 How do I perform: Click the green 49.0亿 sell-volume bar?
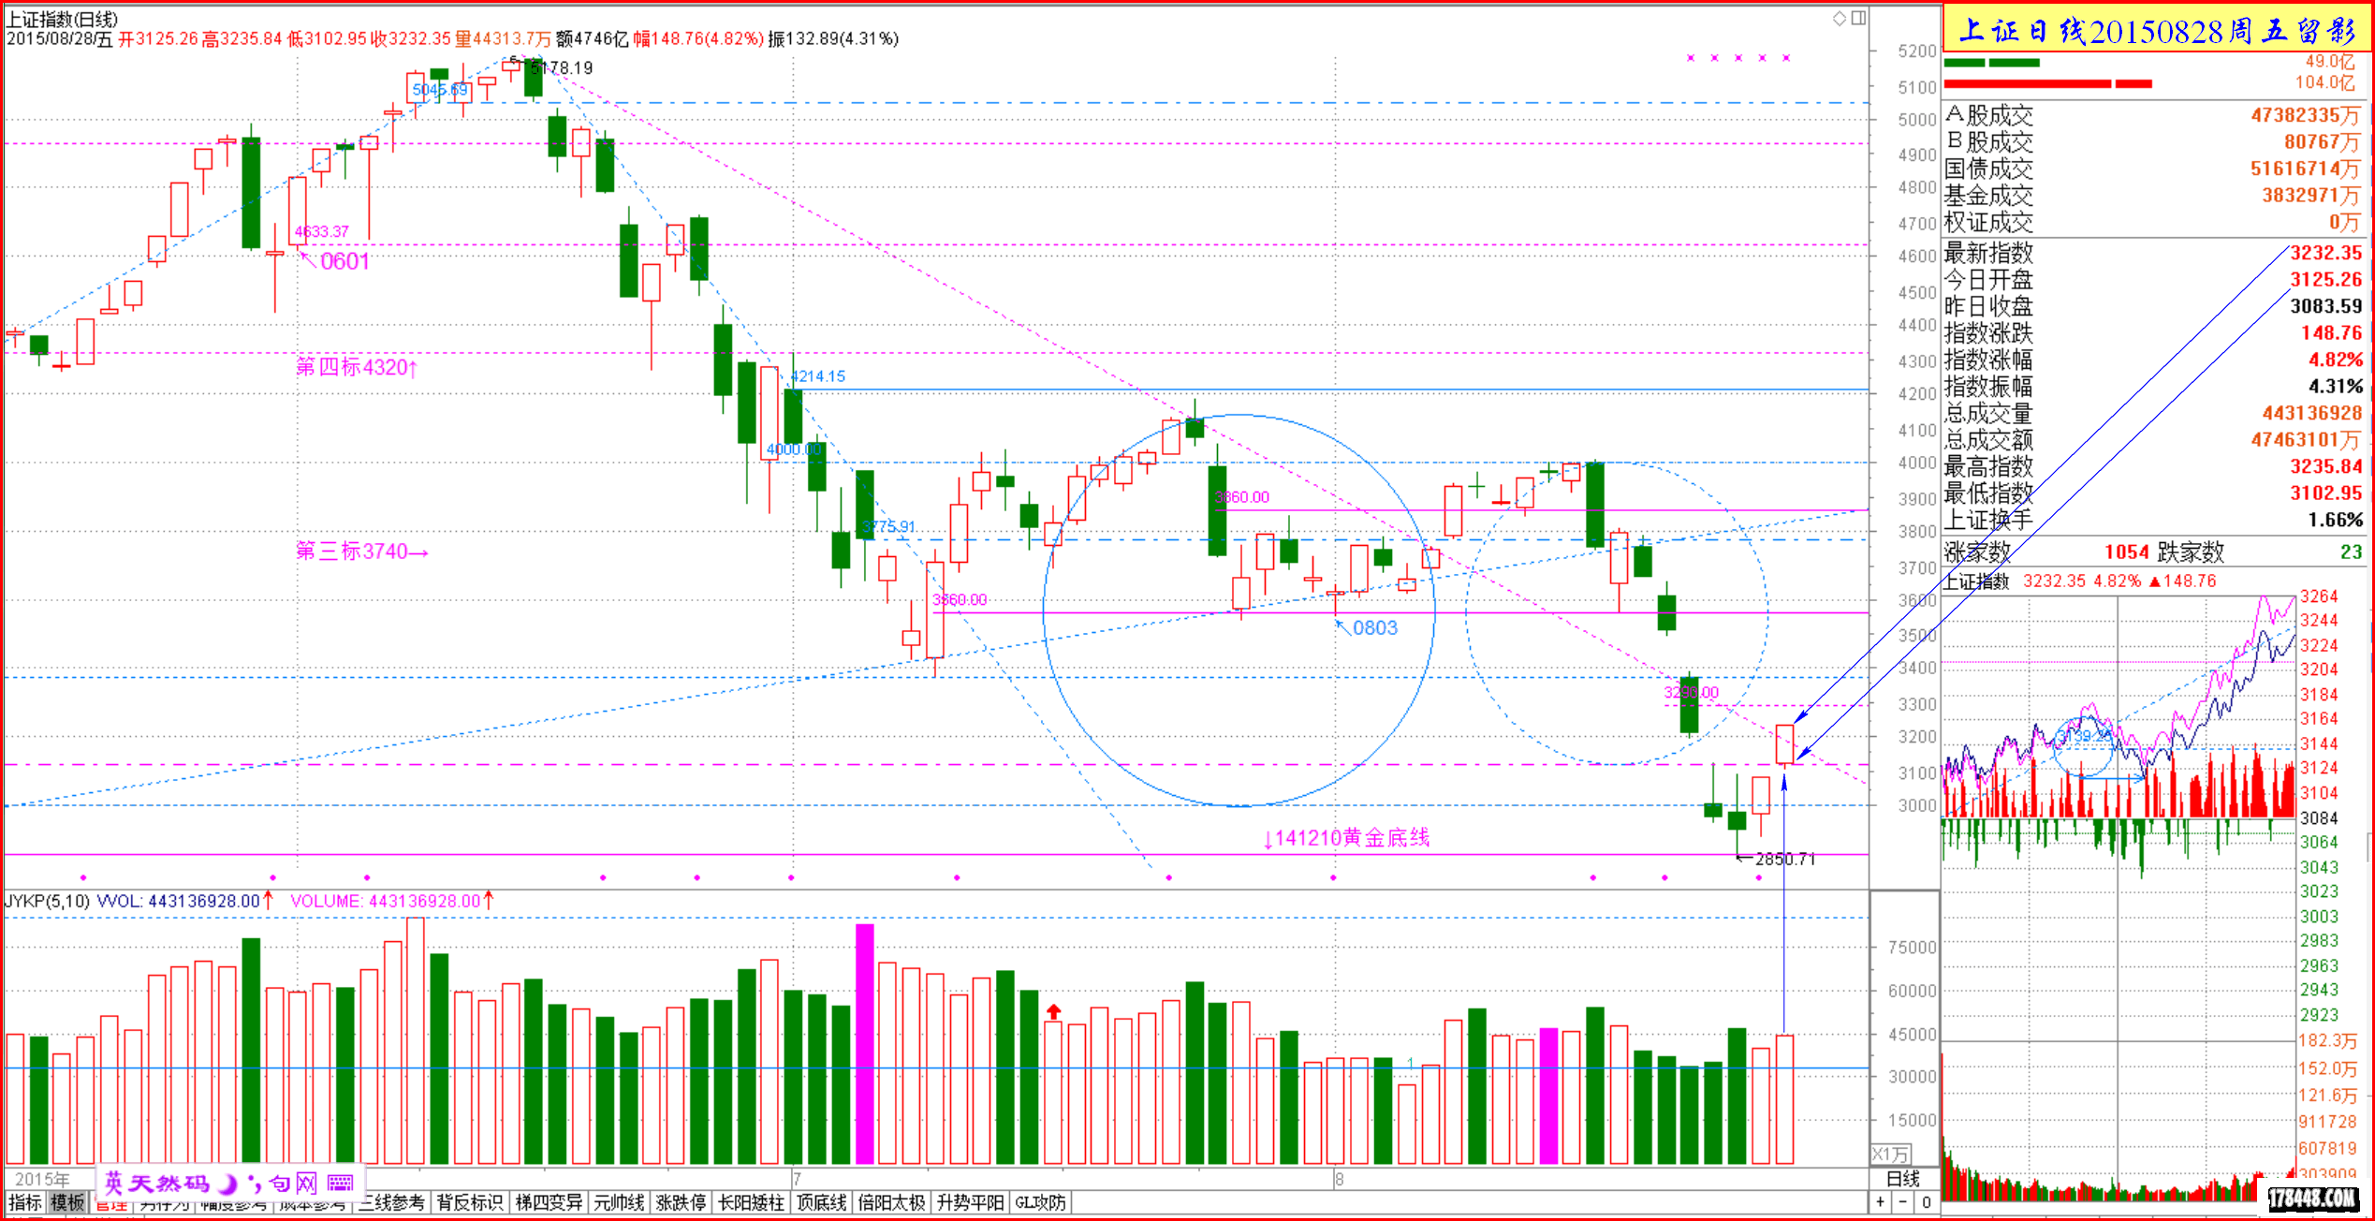pyautogui.click(x=1991, y=63)
